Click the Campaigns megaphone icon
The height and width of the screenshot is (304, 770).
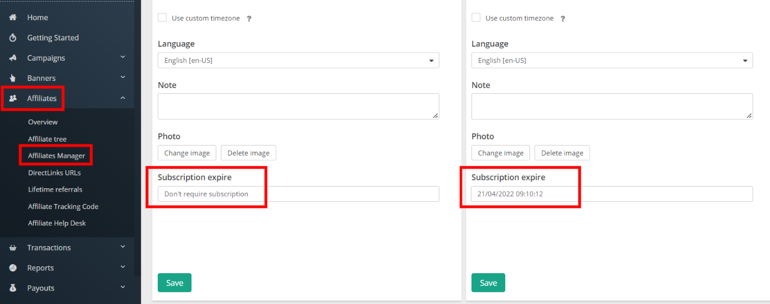point(13,58)
